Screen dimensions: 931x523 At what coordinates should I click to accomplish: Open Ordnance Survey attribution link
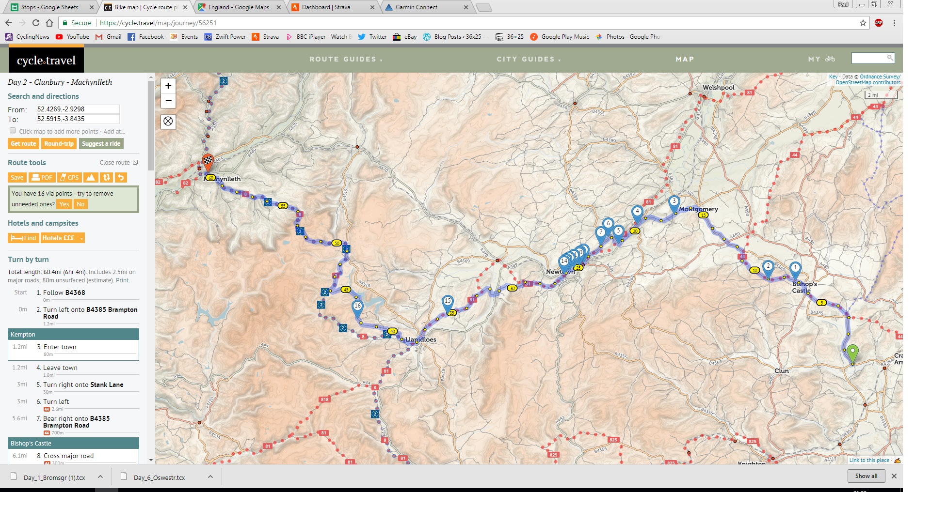(880, 77)
